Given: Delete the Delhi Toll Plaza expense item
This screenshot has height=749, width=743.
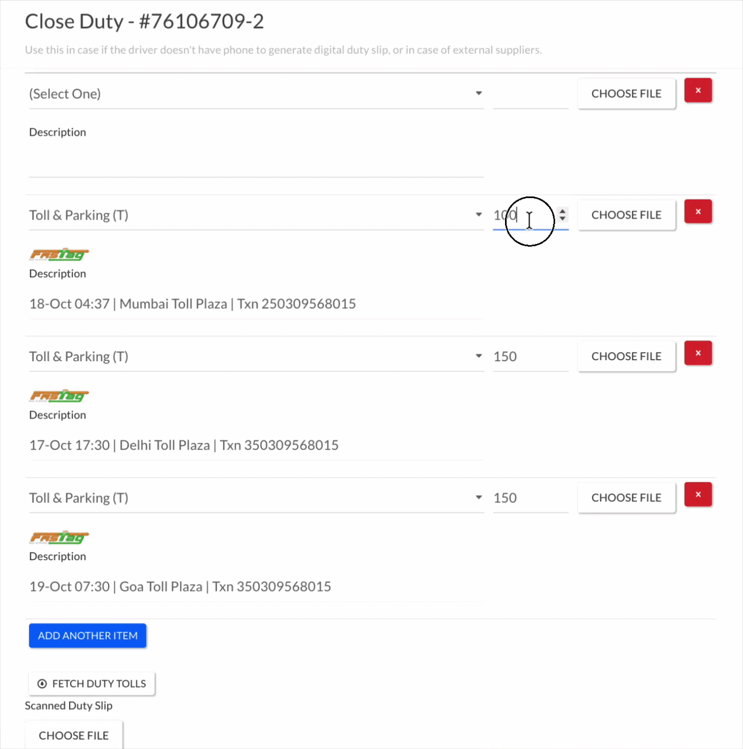Looking at the screenshot, I should 698,353.
